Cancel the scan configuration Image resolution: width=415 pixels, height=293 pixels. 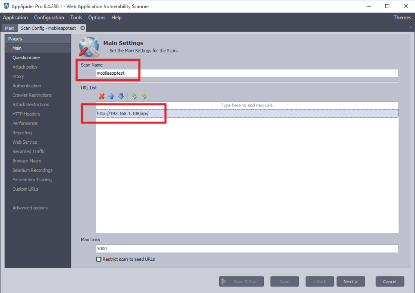click(x=390, y=282)
